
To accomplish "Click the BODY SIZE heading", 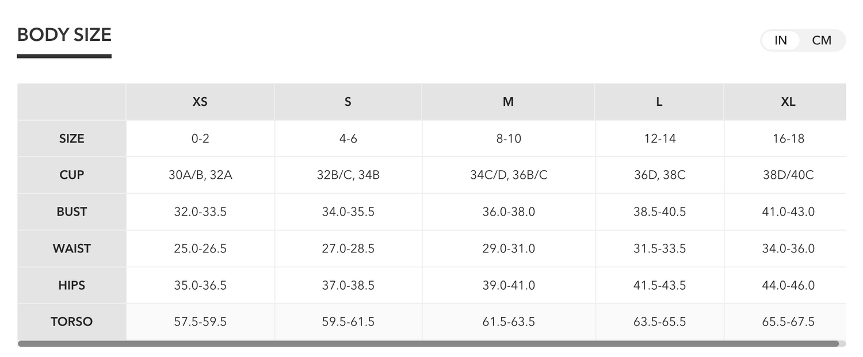I will point(64,35).
